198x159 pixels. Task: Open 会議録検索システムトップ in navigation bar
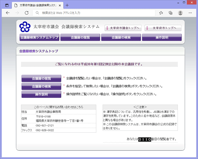pyautogui.click(x=39, y=37)
